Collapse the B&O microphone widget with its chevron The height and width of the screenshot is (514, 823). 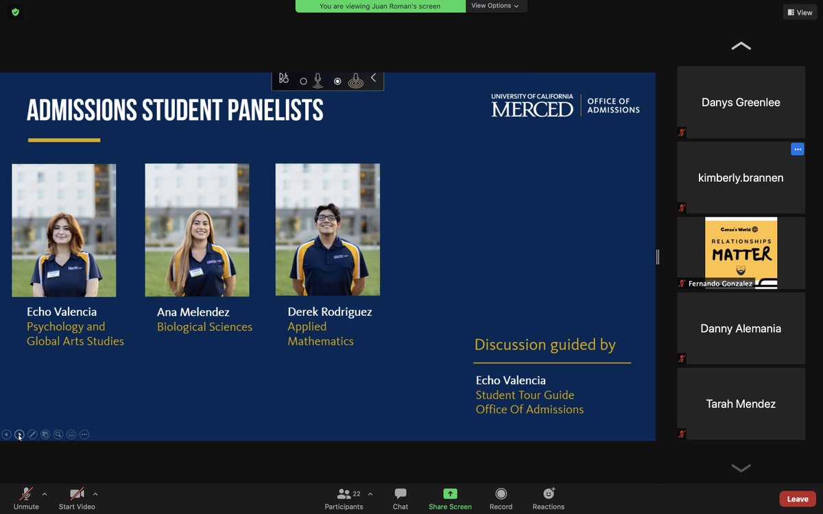pos(373,78)
